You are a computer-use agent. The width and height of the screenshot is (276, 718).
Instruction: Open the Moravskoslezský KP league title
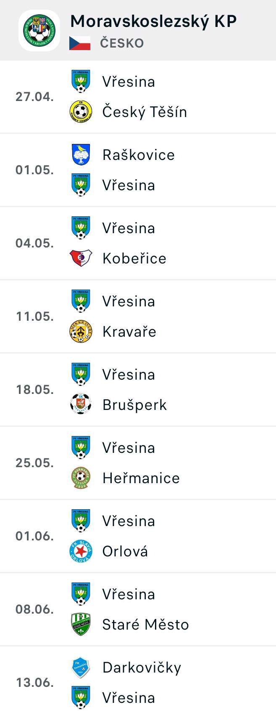(153, 21)
